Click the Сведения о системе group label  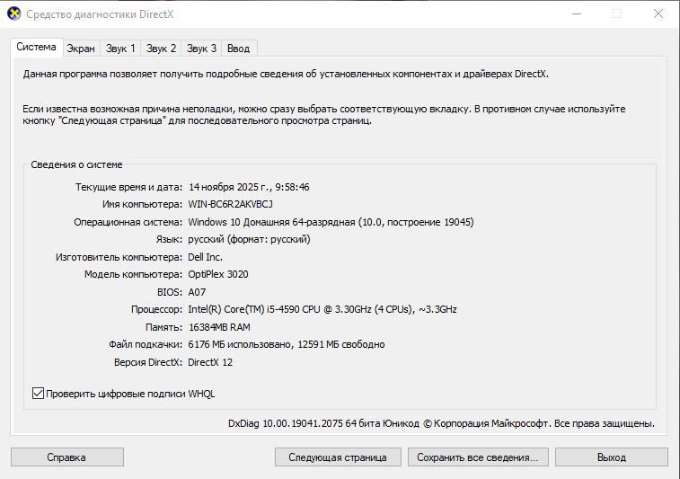(76, 164)
